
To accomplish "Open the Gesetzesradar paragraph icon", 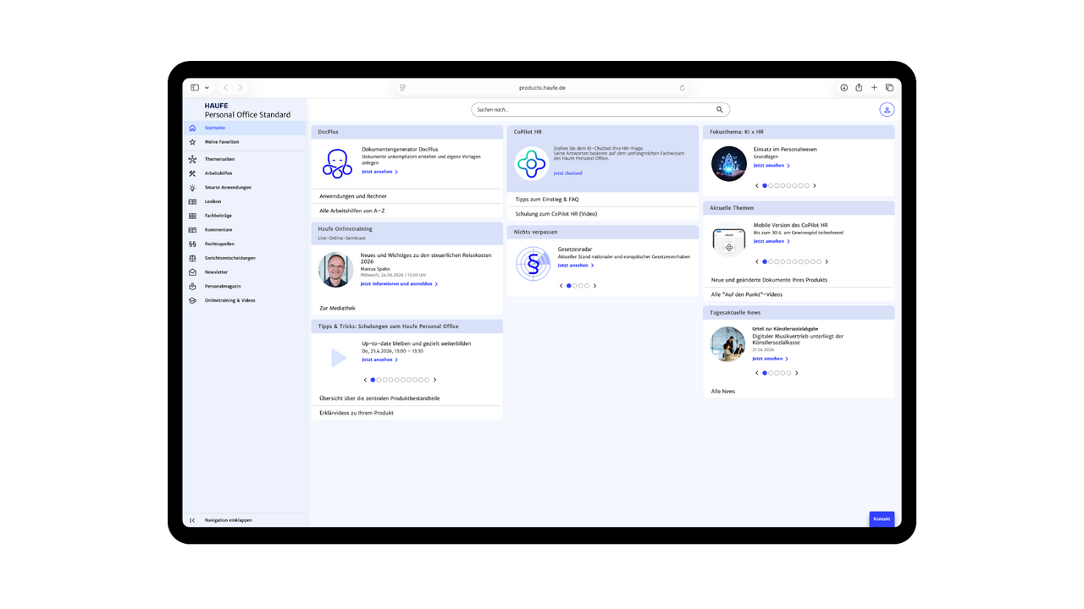I will point(534,264).
